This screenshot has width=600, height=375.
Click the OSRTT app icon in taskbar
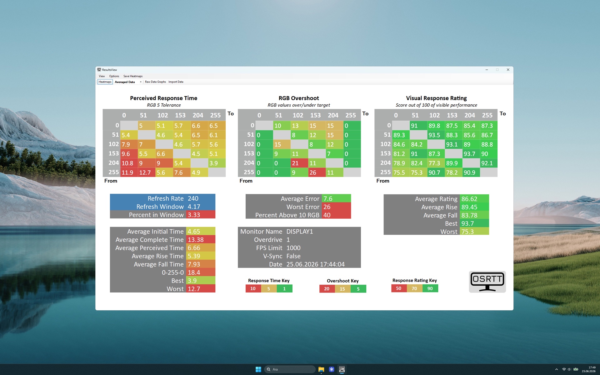click(342, 369)
